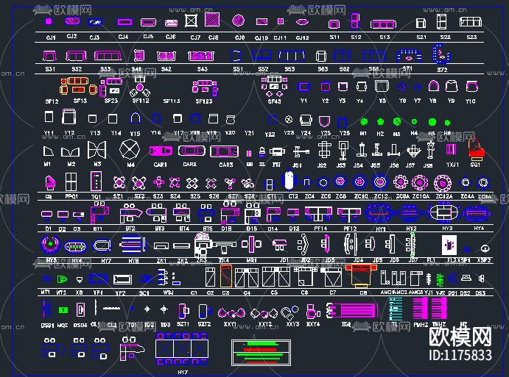509x377 pixels.
Task: Select the PPQ1 window panel block
Action: [x=71, y=182]
